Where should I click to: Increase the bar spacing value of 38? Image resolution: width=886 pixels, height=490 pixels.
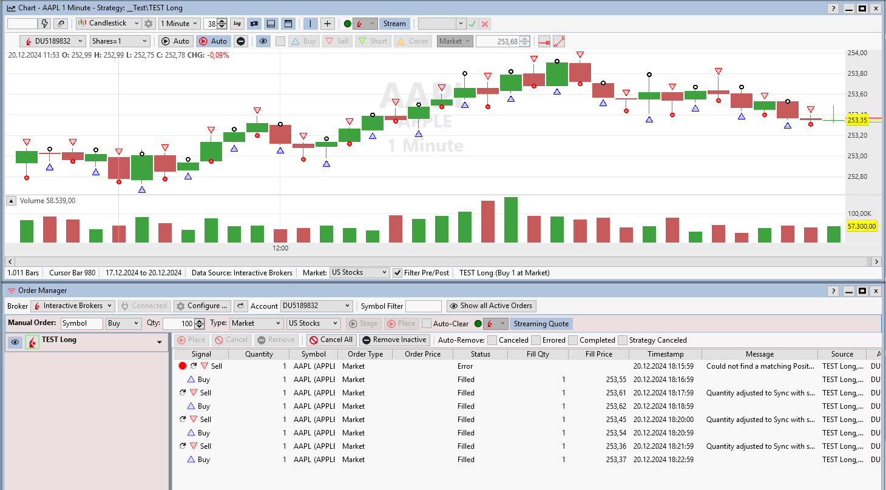pyautogui.click(x=222, y=21)
